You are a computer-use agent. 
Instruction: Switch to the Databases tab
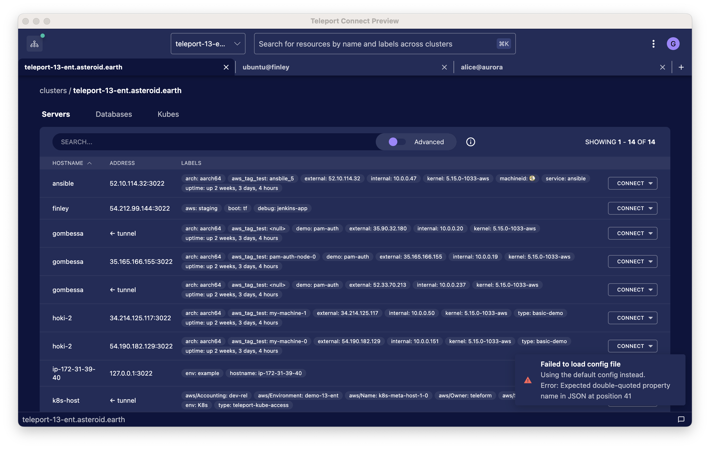coord(113,114)
